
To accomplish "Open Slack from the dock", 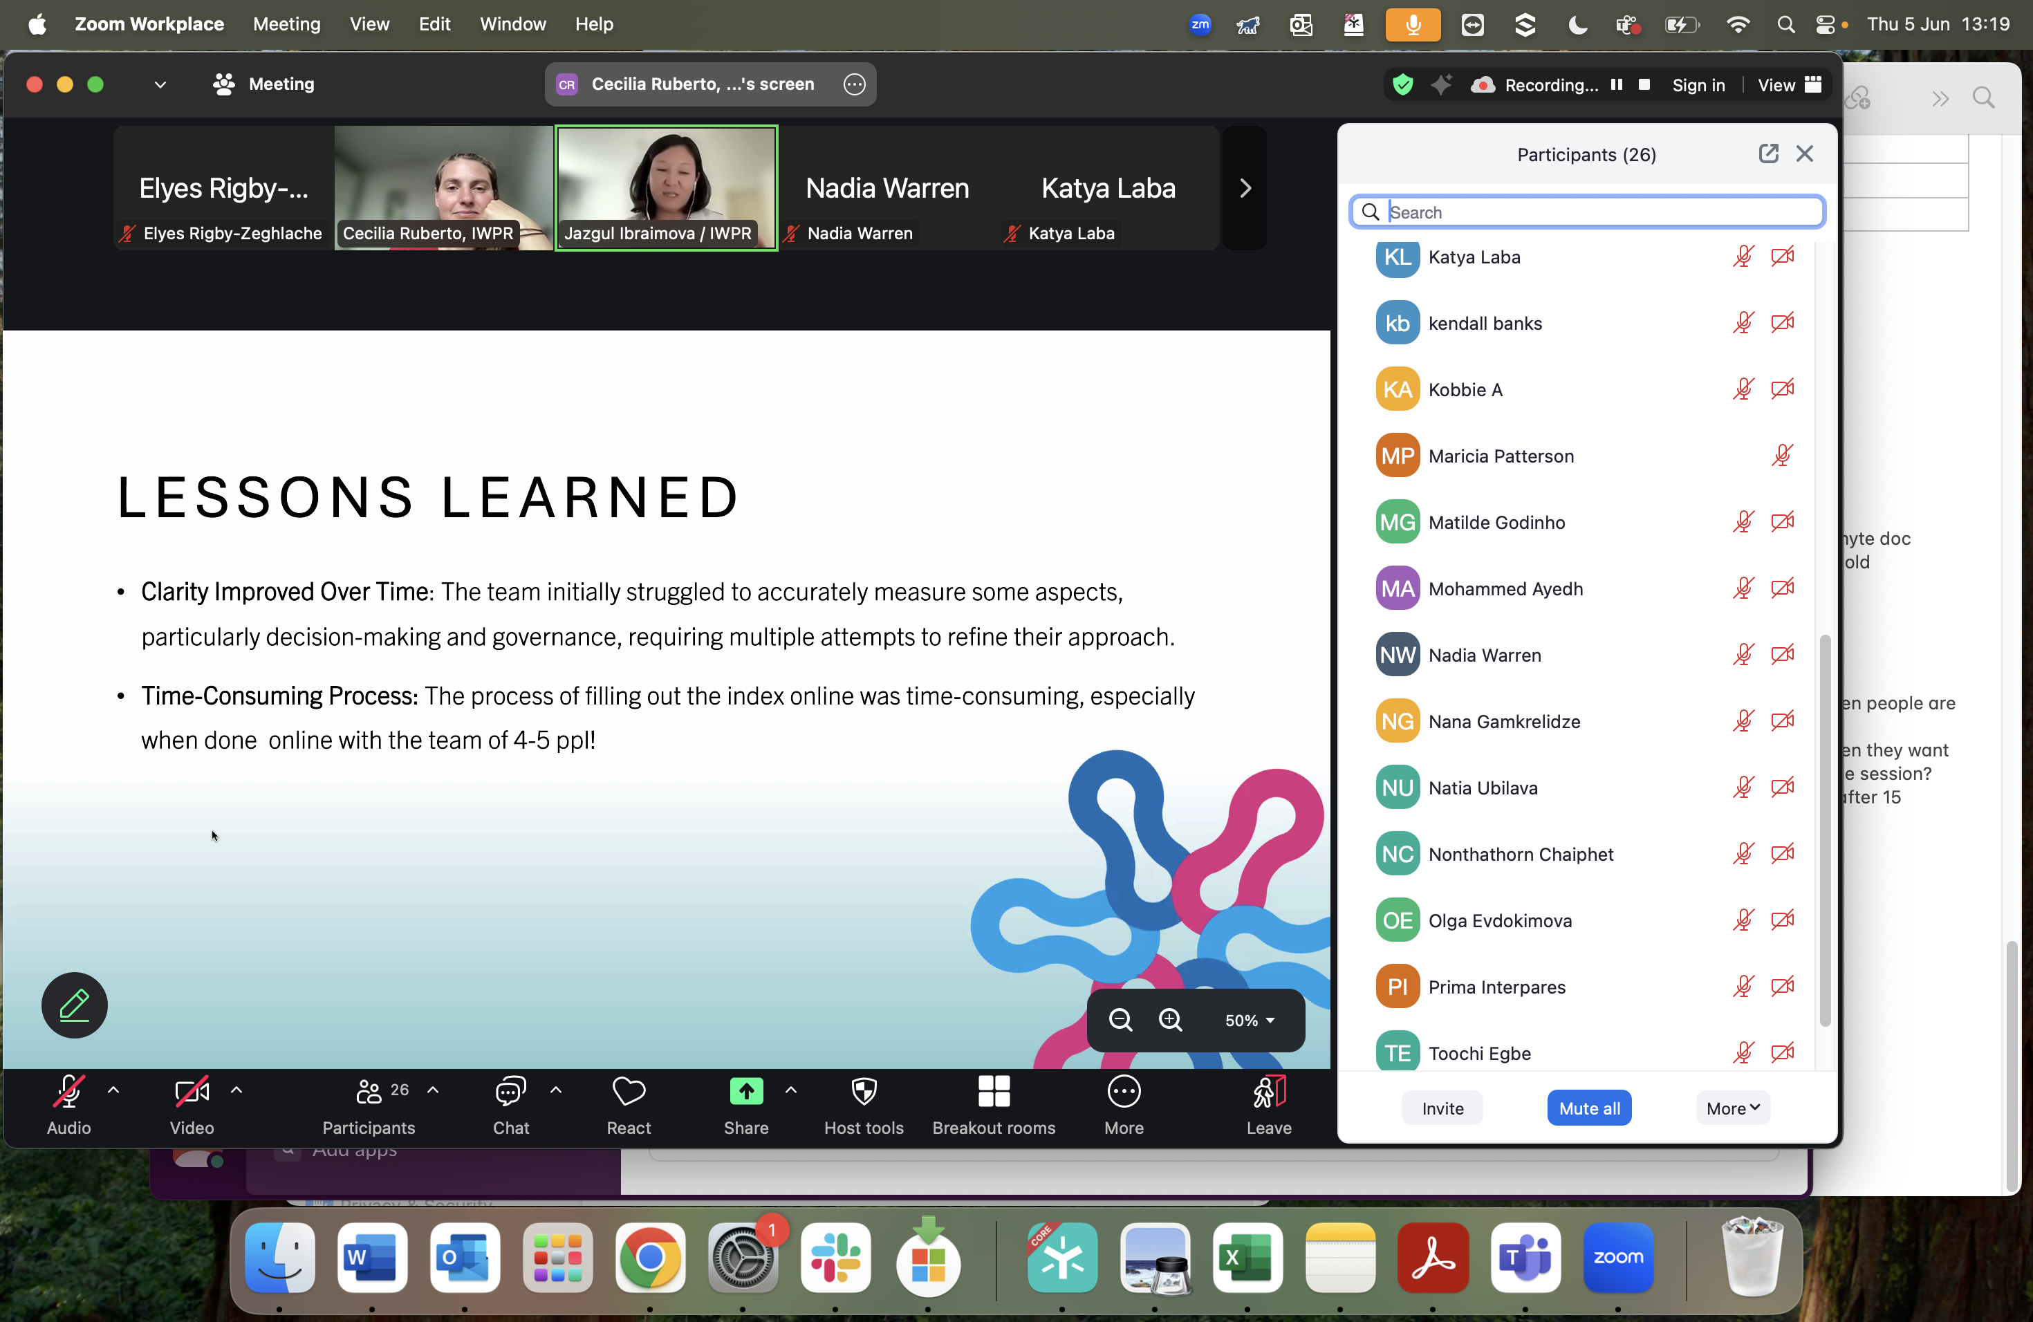I will (835, 1257).
